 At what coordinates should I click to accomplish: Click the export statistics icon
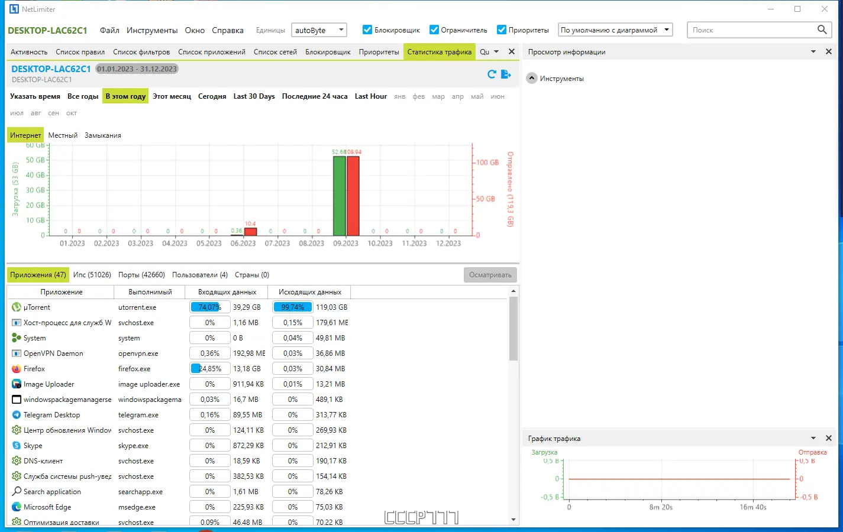point(506,74)
